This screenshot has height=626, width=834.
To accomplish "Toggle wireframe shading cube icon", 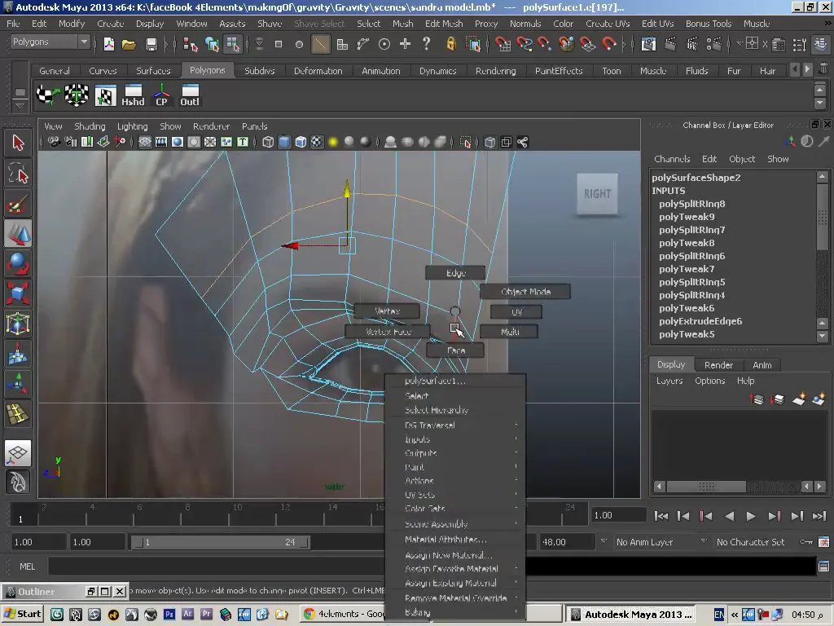I will coord(268,142).
